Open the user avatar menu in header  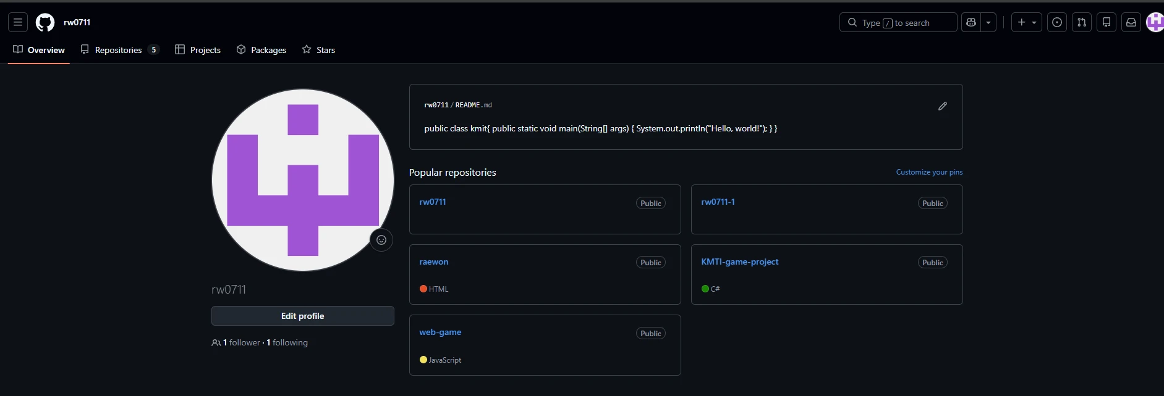tap(1155, 22)
